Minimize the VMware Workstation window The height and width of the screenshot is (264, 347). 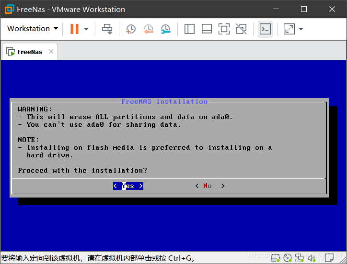(276, 9)
